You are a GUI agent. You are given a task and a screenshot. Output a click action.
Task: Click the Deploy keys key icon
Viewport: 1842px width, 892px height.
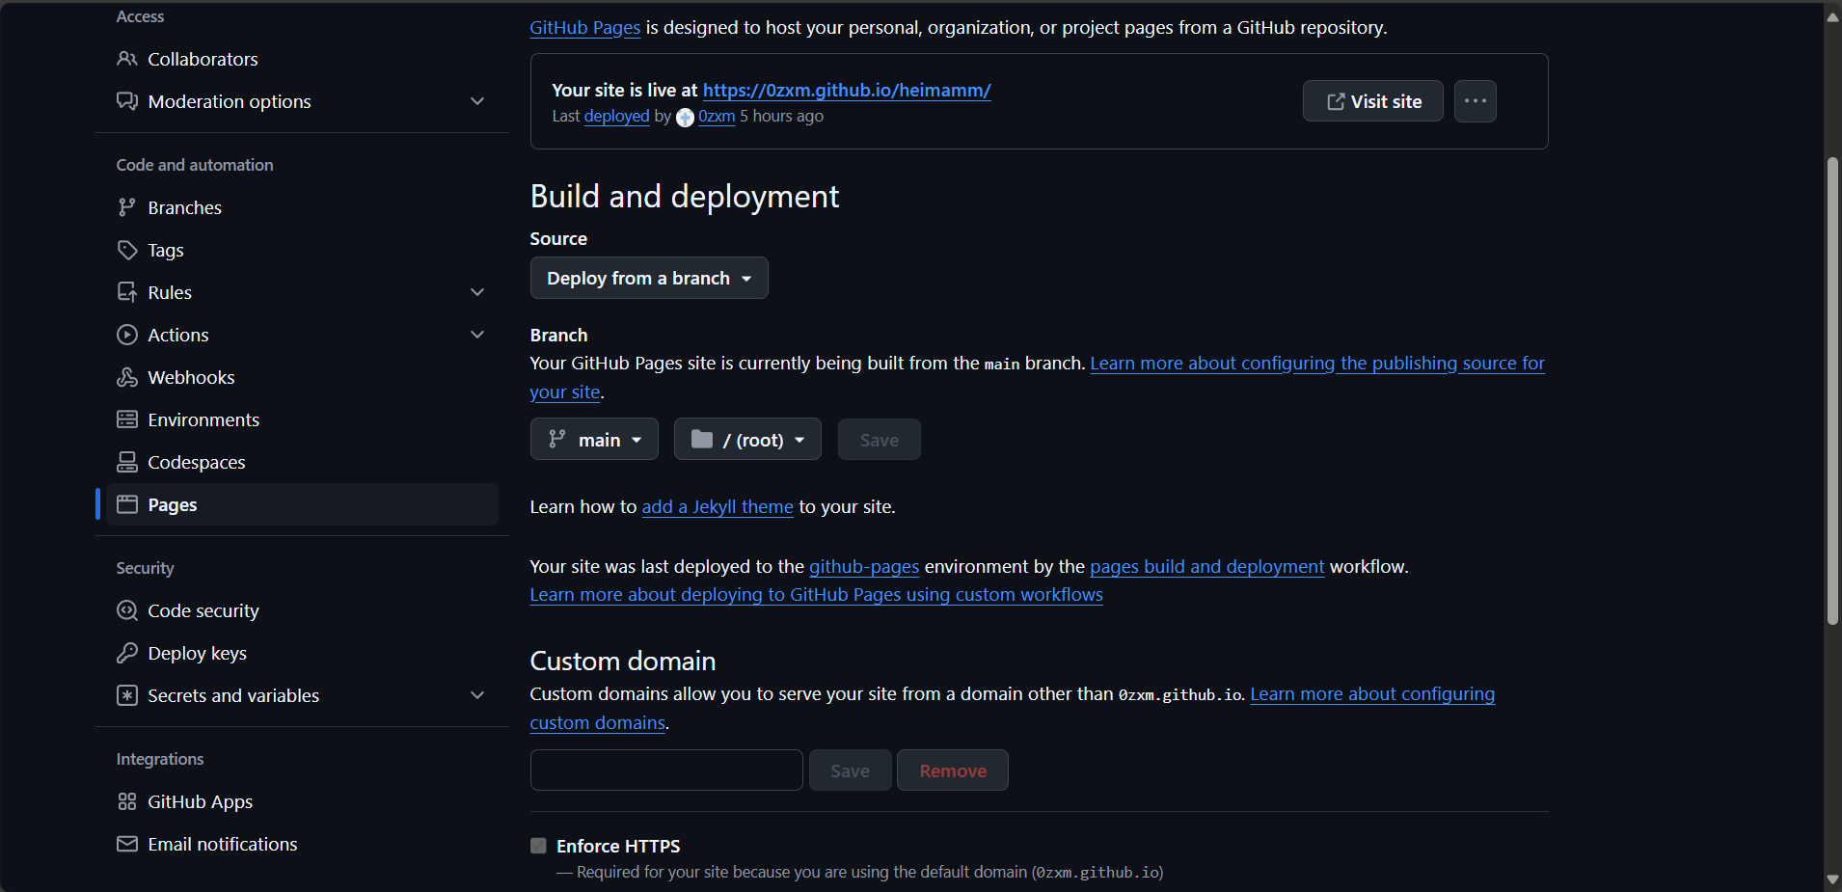click(x=127, y=653)
